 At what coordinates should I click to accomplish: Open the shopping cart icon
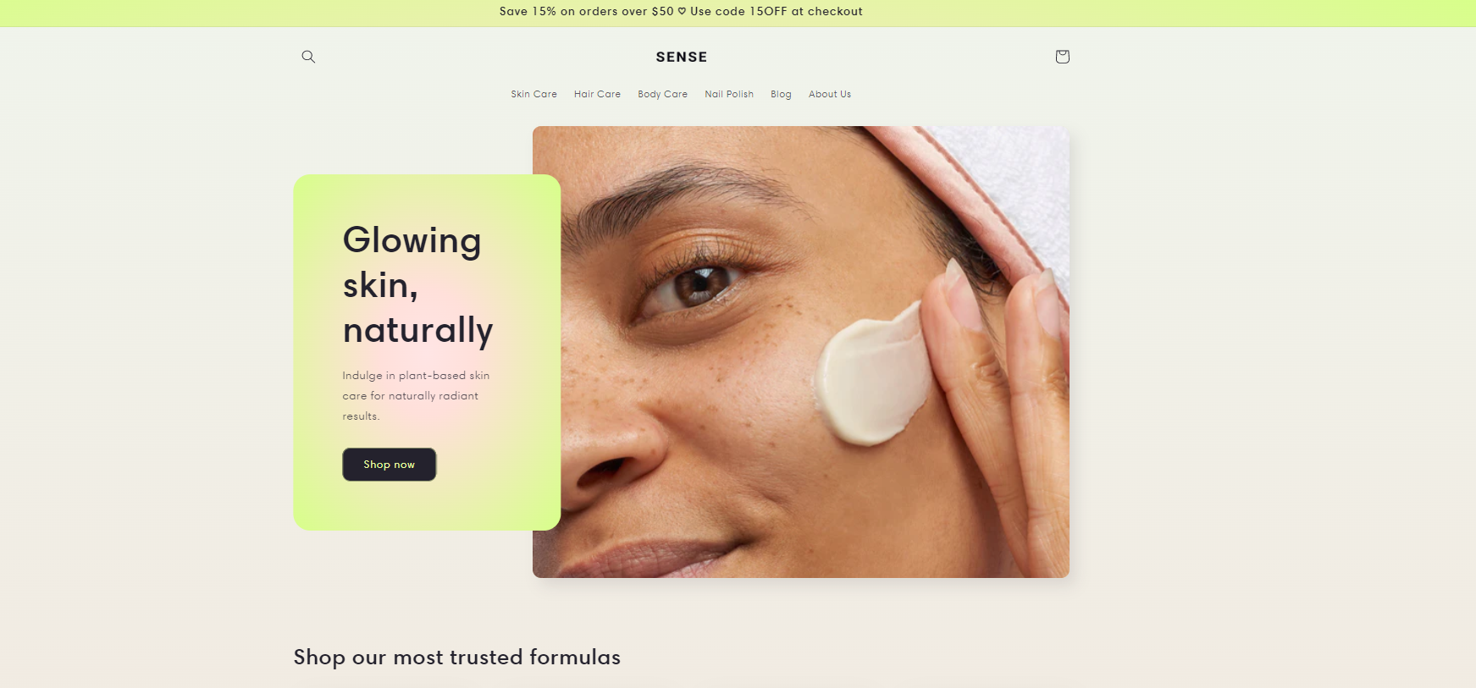coord(1062,57)
